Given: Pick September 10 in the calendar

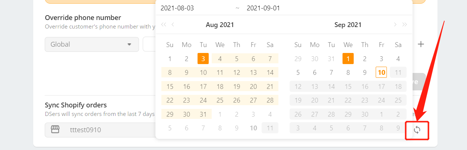Looking at the screenshot, I should point(382,73).
